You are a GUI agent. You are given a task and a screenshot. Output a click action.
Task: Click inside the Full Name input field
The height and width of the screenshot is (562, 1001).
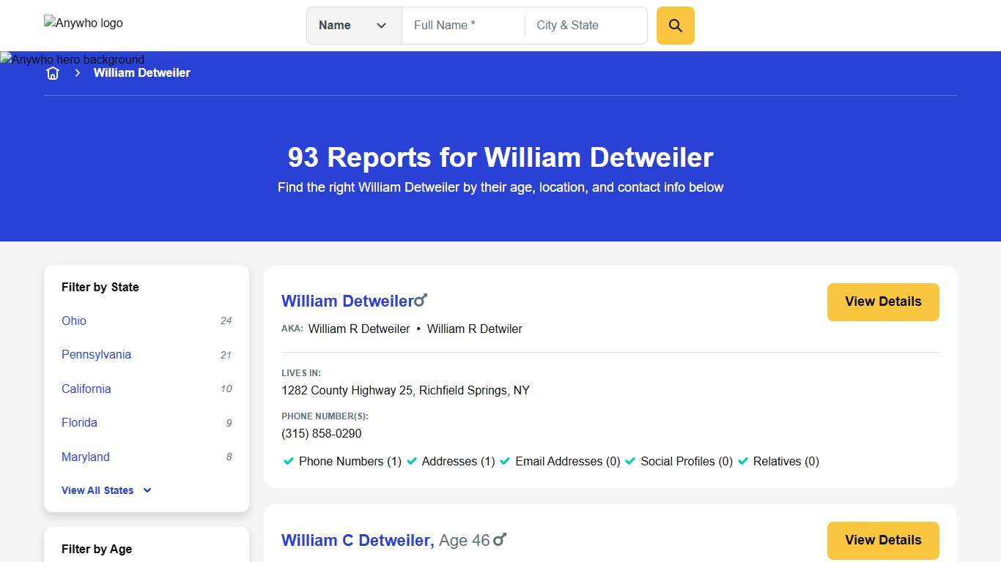point(462,25)
